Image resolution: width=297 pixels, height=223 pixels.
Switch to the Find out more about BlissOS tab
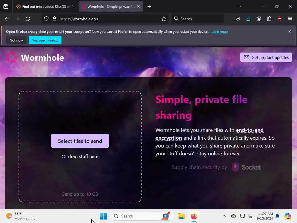[46, 7]
